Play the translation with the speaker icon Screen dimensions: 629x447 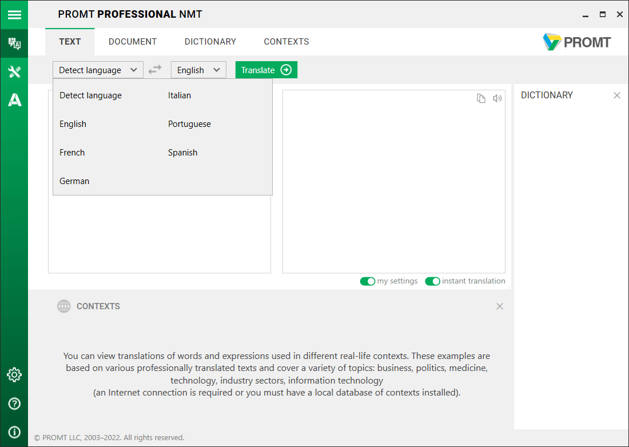click(497, 98)
